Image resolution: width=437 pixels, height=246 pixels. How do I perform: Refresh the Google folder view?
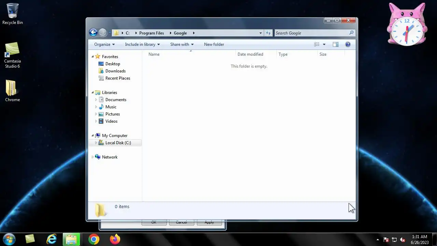(x=268, y=33)
